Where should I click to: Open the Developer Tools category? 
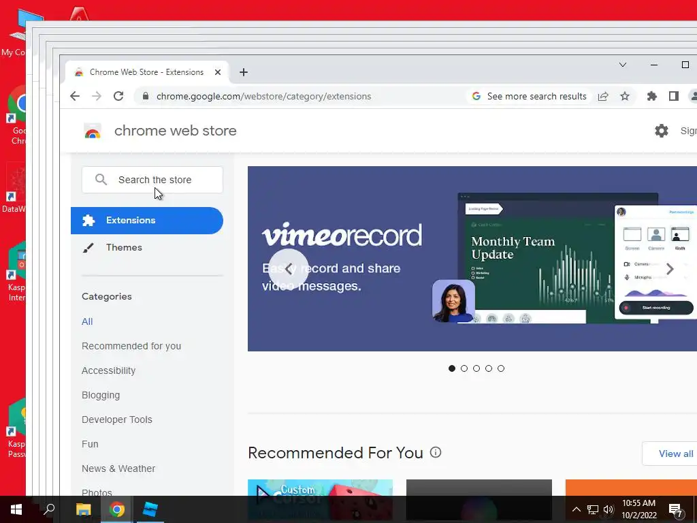(117, 419)
